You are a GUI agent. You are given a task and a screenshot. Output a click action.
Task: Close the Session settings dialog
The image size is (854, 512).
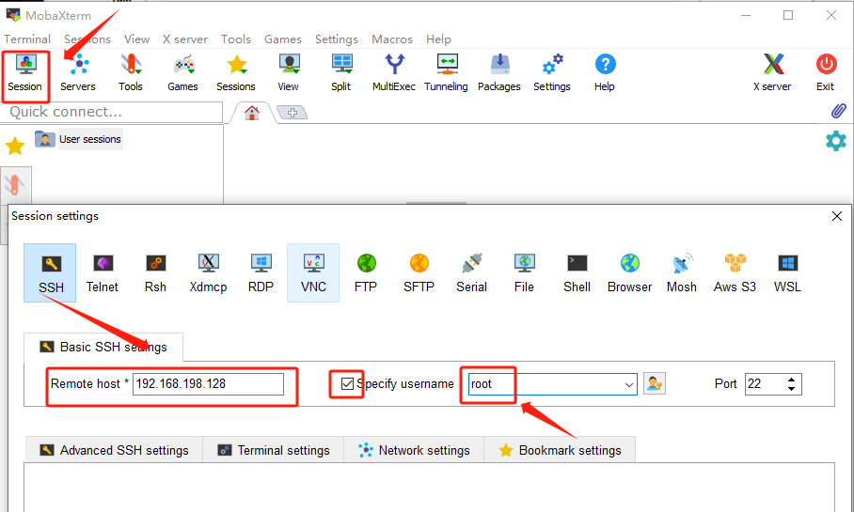[x=837, y=217]
